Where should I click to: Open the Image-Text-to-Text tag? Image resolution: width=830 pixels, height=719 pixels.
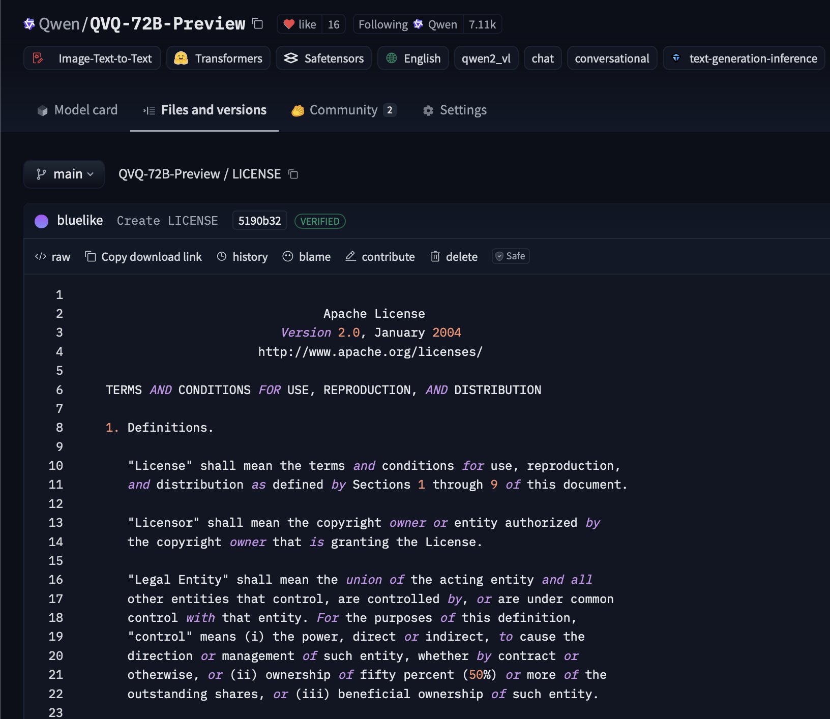pyautogui.click(x=92, y=58)
